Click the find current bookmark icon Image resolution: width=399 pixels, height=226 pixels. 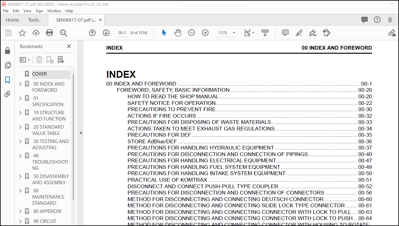point(61,60)
